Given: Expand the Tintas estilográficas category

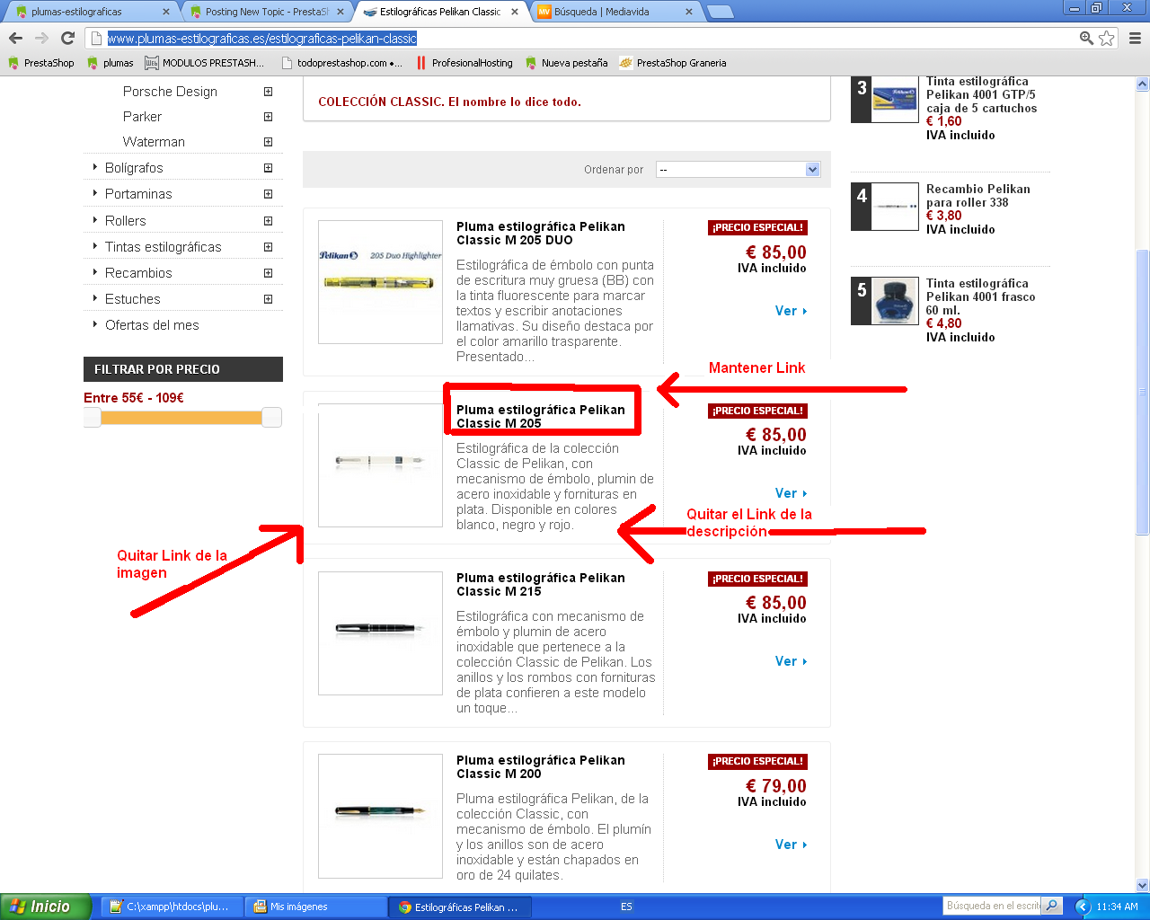Looking at the screenshot, I should point(268,247).
